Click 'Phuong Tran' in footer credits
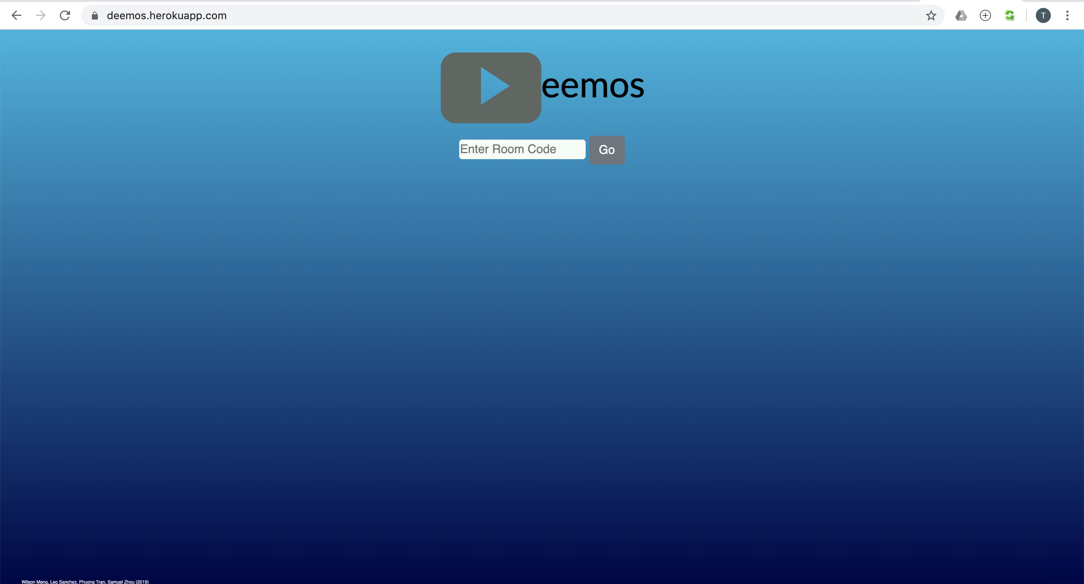 [92, 581]
